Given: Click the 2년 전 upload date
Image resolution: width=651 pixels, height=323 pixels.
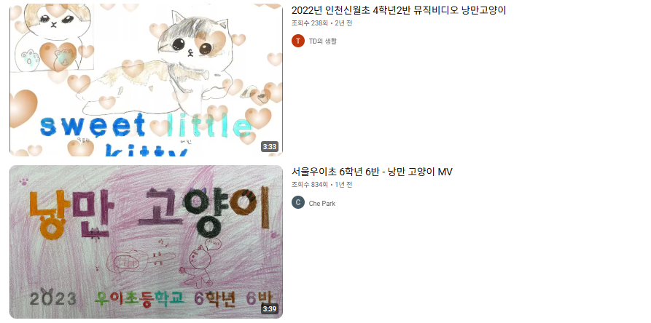Looking at the screenshot, I should point(343,23).
